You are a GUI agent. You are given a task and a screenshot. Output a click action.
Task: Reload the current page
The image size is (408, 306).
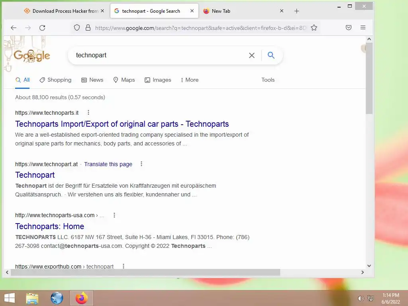[42, 27]
